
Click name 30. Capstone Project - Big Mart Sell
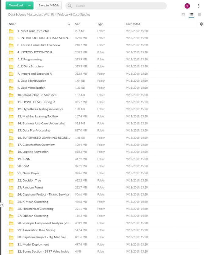tap(42, 237)
